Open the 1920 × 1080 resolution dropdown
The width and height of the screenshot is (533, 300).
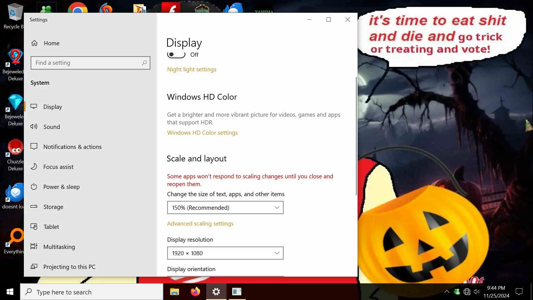(x=225, y=253)
